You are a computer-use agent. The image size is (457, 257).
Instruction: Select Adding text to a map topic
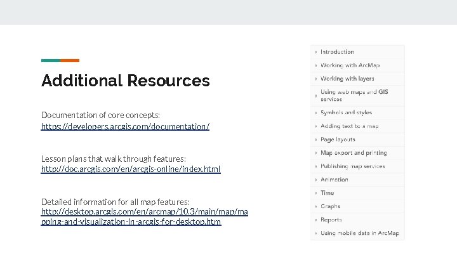[x=350, y=126]
